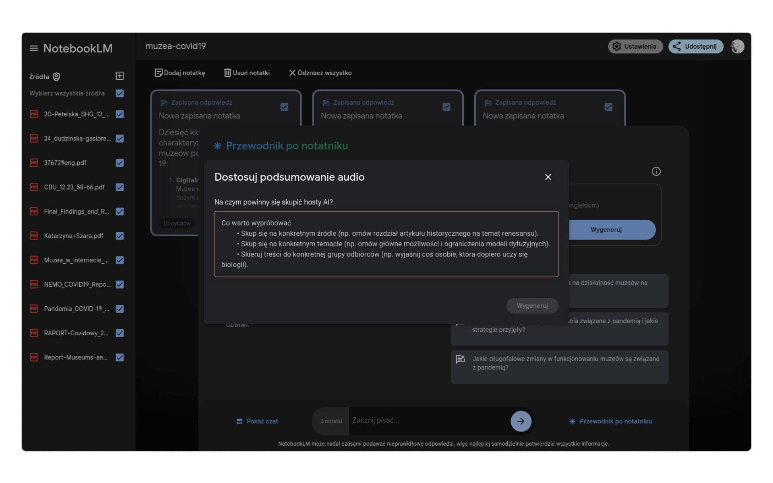Open source 376729eng.pdf
This screenshot has height=483, width=773.
pyautogui.click(x=65, y=163)
